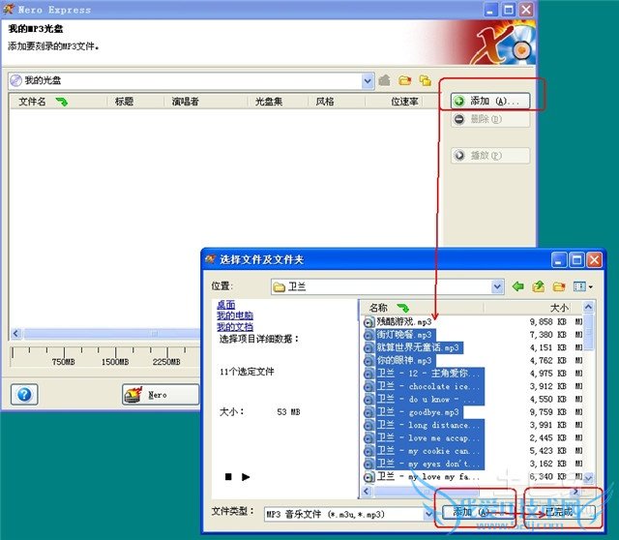The width and height of the screenshot is (619, 540).
Task: Click the mp3 icon beside 残酷游戏.mp3
Action: [368, 322]
